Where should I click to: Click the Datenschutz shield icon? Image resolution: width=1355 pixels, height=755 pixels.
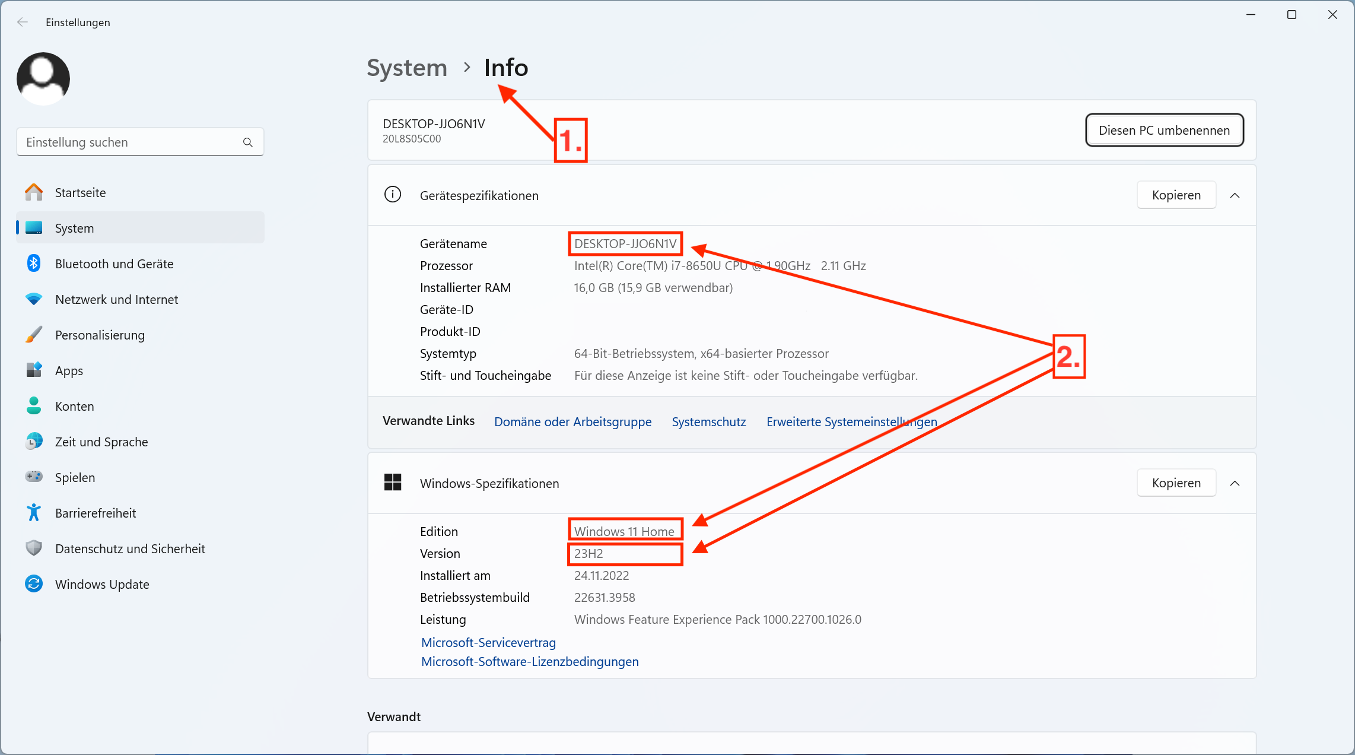pos(34,548)
